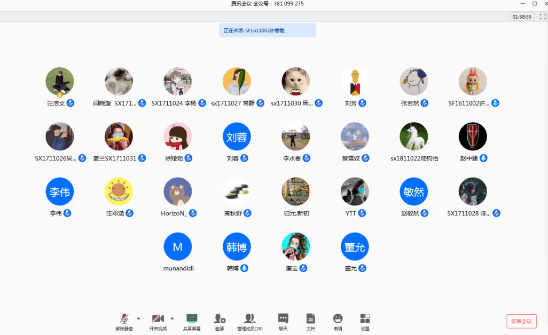The height and width of the screenshot is (335, 548).
Task: Click the 邀请 invite icon
Action: tap(220, 319)
